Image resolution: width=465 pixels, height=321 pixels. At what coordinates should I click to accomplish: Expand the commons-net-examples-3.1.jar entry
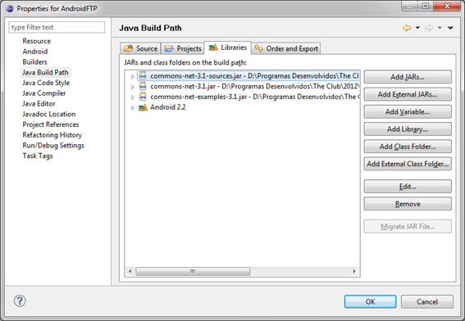pyautogui.click(x=132, y=97)
